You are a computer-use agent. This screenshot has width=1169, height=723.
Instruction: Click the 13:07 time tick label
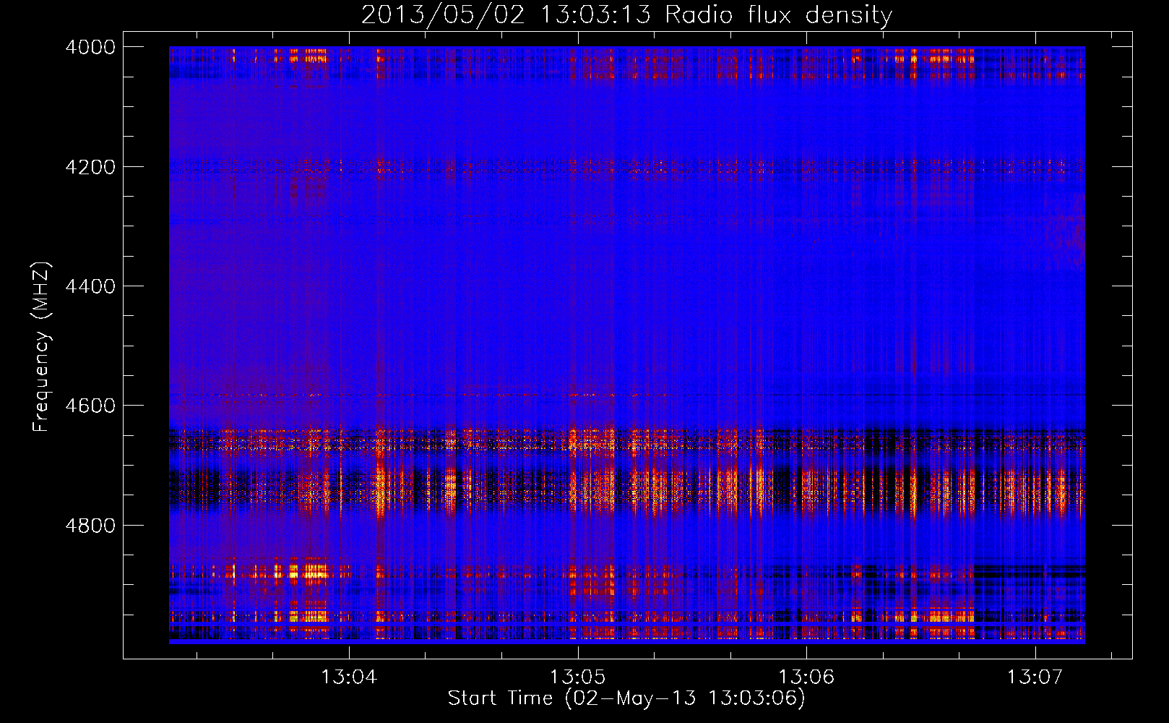click(1035, 677)
